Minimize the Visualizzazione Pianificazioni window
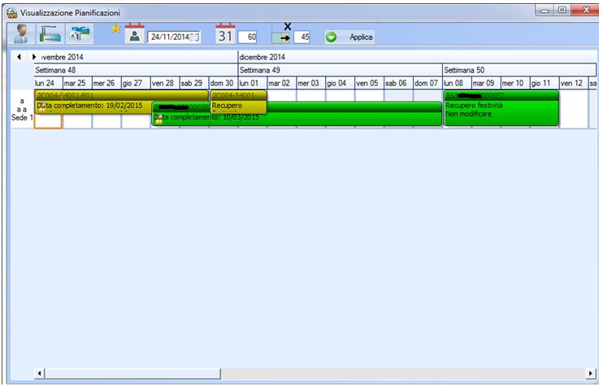This screenshot has height=386, width=599. [545, 10]
